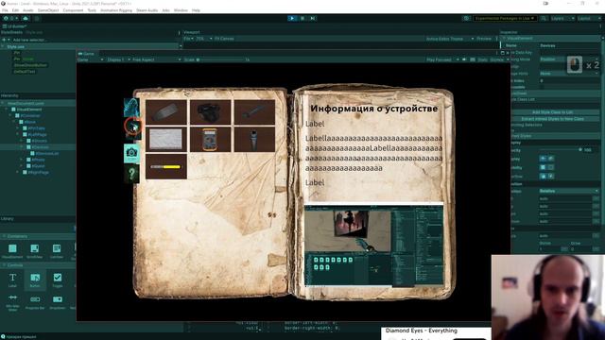The width and height of the screenshot is (605, 340).
Task: Switch to the Game tab
Action: coord(86,54)
